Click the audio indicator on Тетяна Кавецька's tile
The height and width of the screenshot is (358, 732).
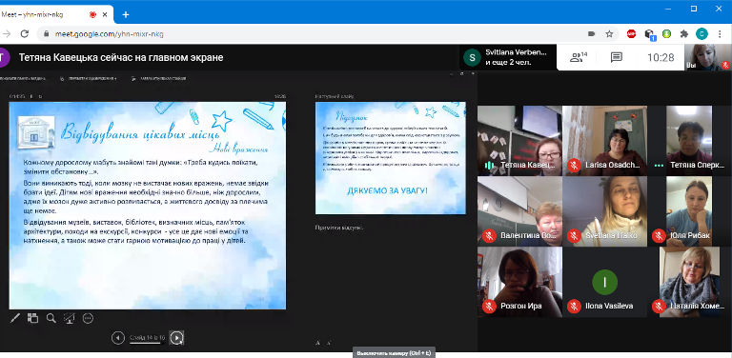point(489,165)
